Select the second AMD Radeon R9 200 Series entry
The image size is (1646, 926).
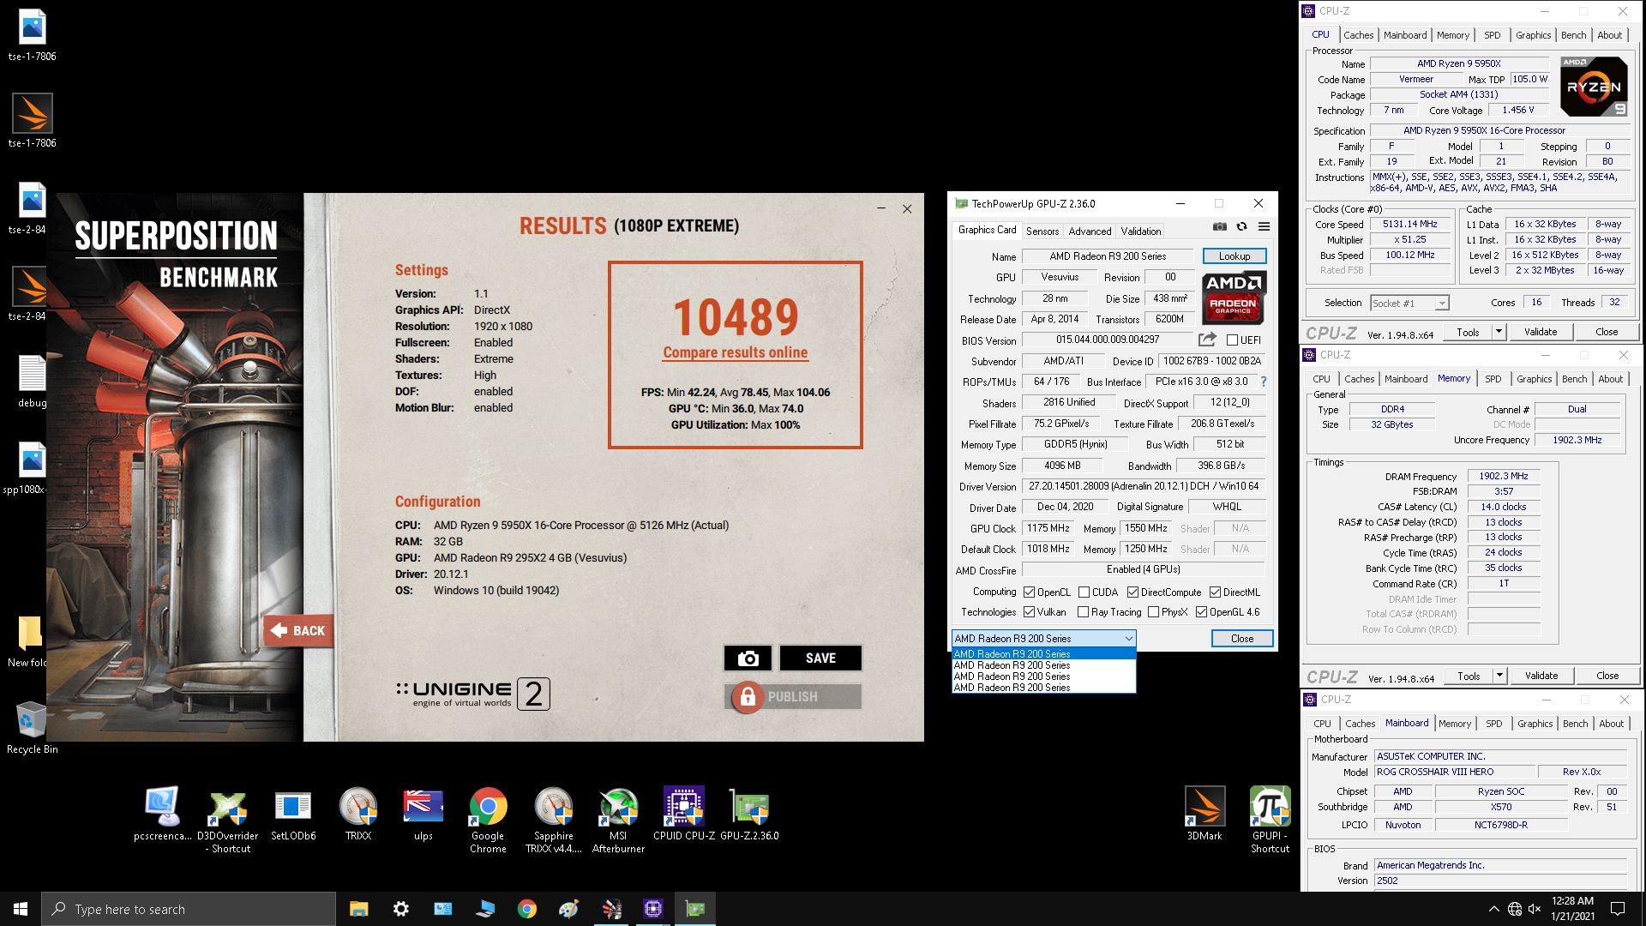coord(1043,665)
